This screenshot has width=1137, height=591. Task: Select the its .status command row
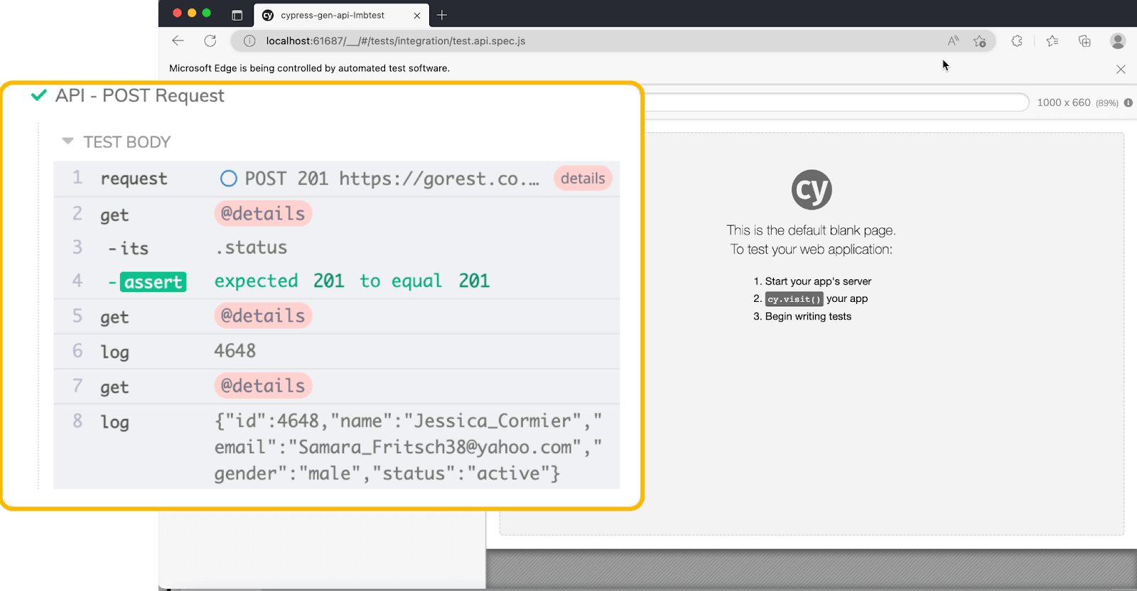coord(337,247)
